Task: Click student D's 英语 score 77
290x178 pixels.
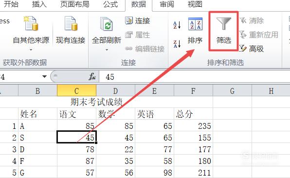Action: (154, 149)
